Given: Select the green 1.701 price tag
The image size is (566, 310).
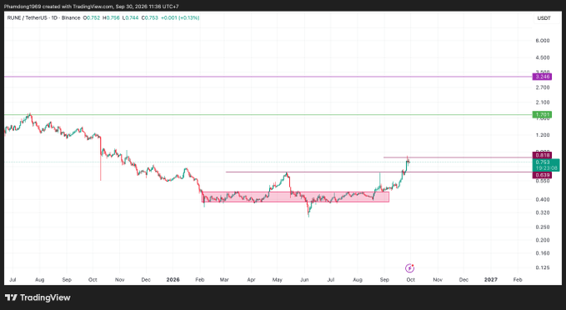Looking at the screenshot, I should click(542, 115).
